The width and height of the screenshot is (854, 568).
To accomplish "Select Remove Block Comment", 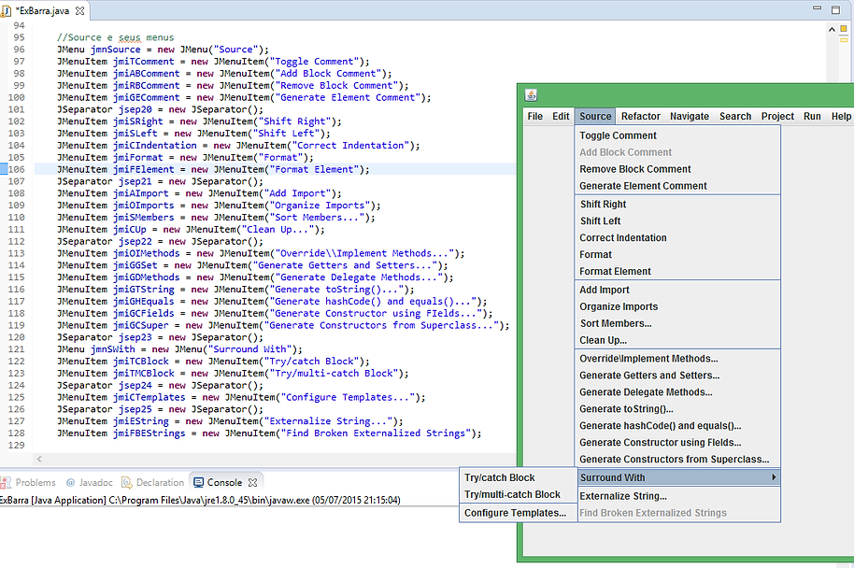I will click(677, 169).
